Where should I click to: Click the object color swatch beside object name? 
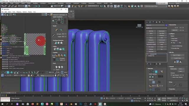[166, 25]
